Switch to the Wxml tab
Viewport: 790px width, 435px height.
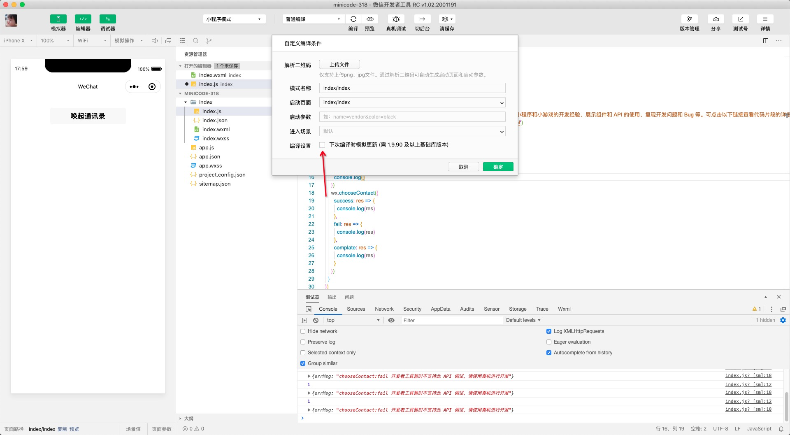click(564, 309)
